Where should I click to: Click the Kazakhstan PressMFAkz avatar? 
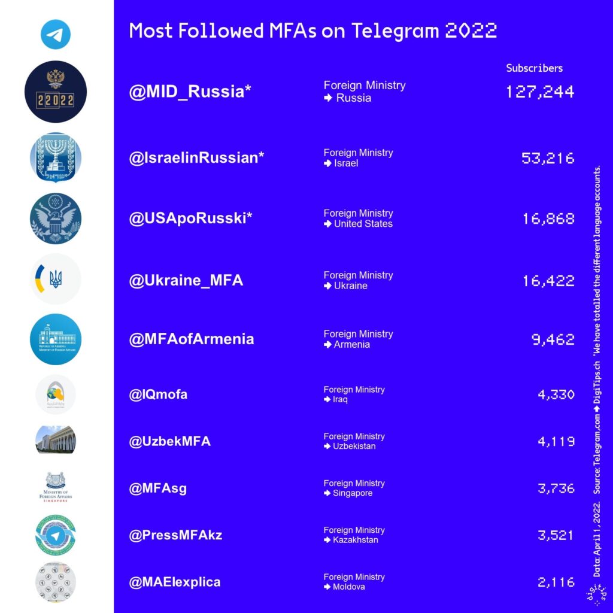point(56,535)
